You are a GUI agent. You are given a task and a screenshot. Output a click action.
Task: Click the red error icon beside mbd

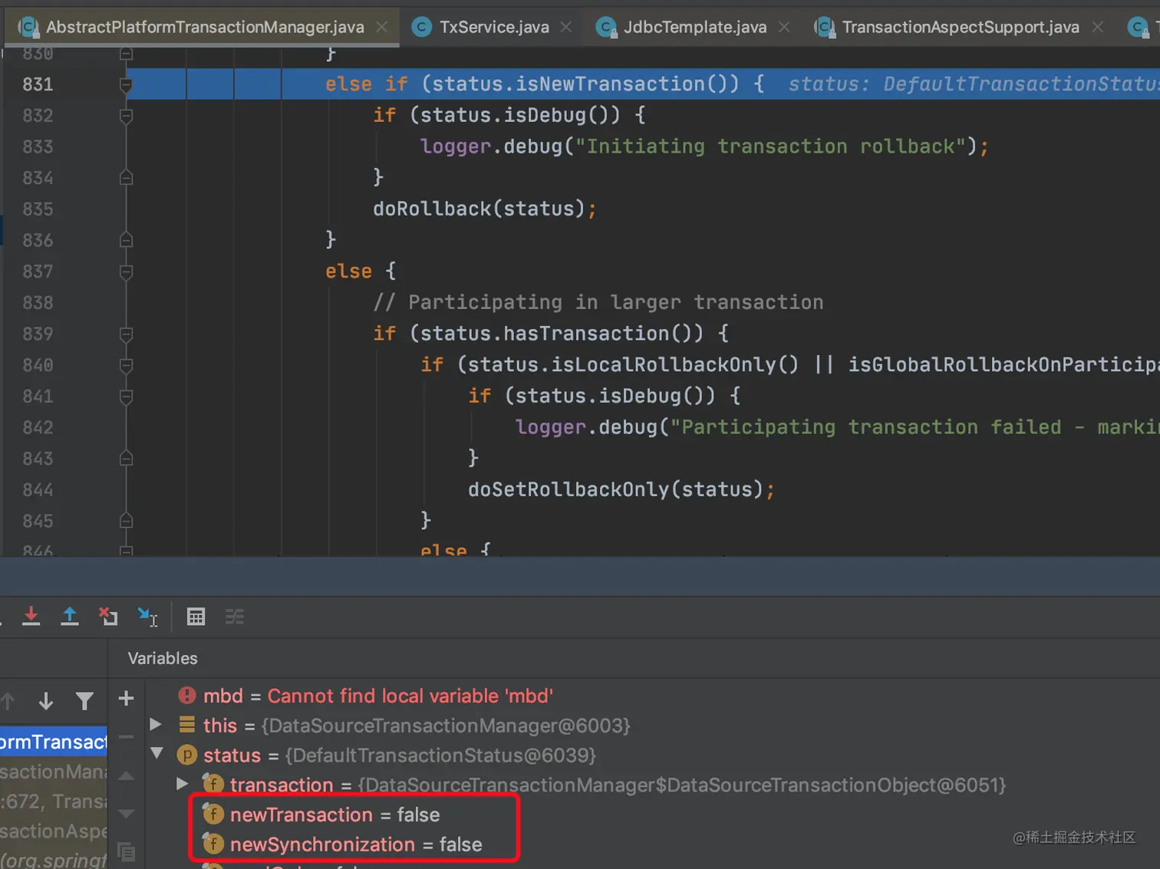tap(187, 696)
